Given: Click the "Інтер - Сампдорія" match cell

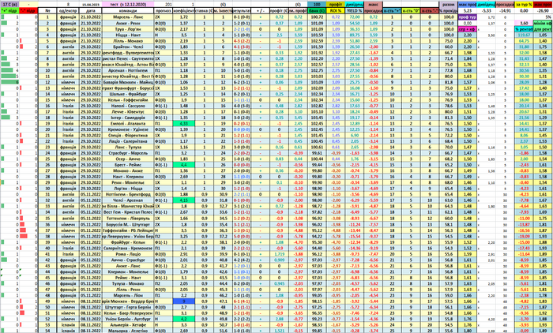Looking at the screenshot, I should [x=128, y=118].
